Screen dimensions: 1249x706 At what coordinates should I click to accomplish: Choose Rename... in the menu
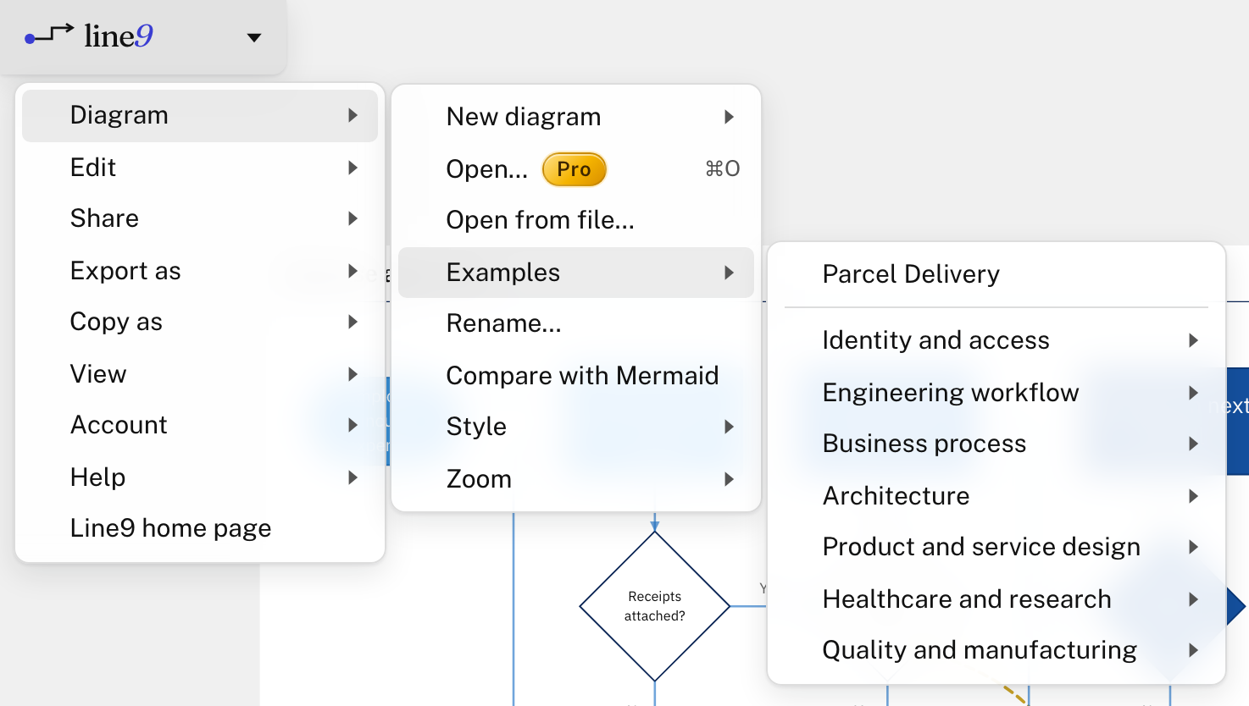(576, 323)
